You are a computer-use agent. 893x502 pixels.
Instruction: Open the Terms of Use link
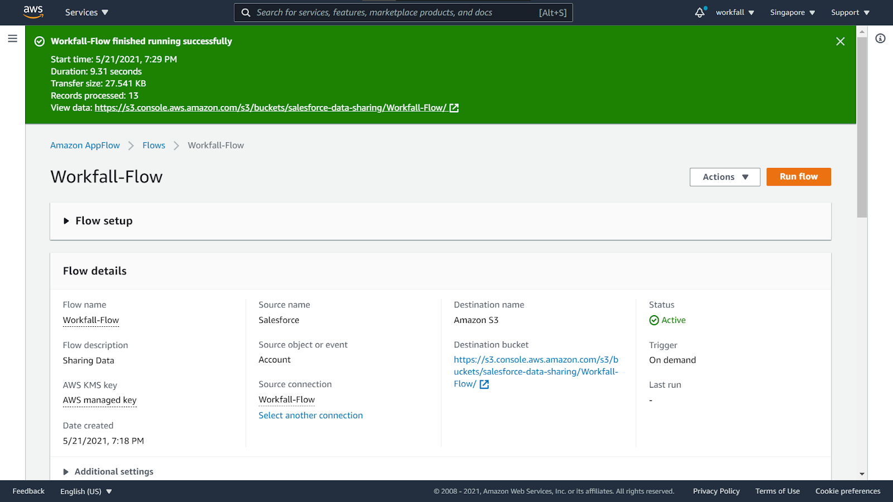[x=777, y=491]
